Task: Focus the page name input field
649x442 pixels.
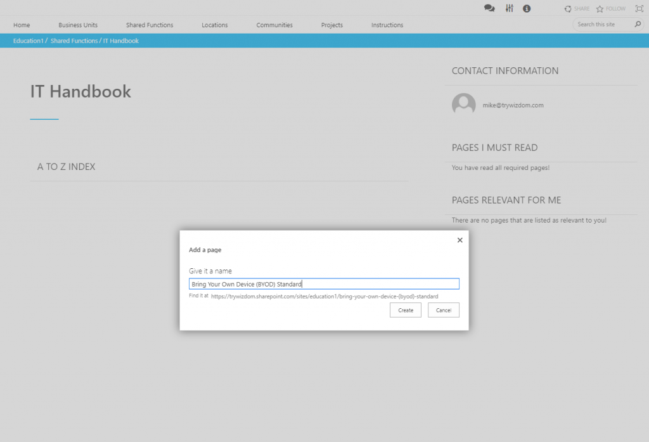Action: 324,283
